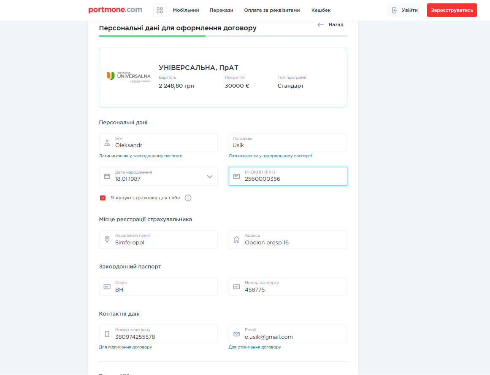The width and height of the screenshot is (490, 375).
Task: Open the services grid menu icon
Action: pos(160,10)
